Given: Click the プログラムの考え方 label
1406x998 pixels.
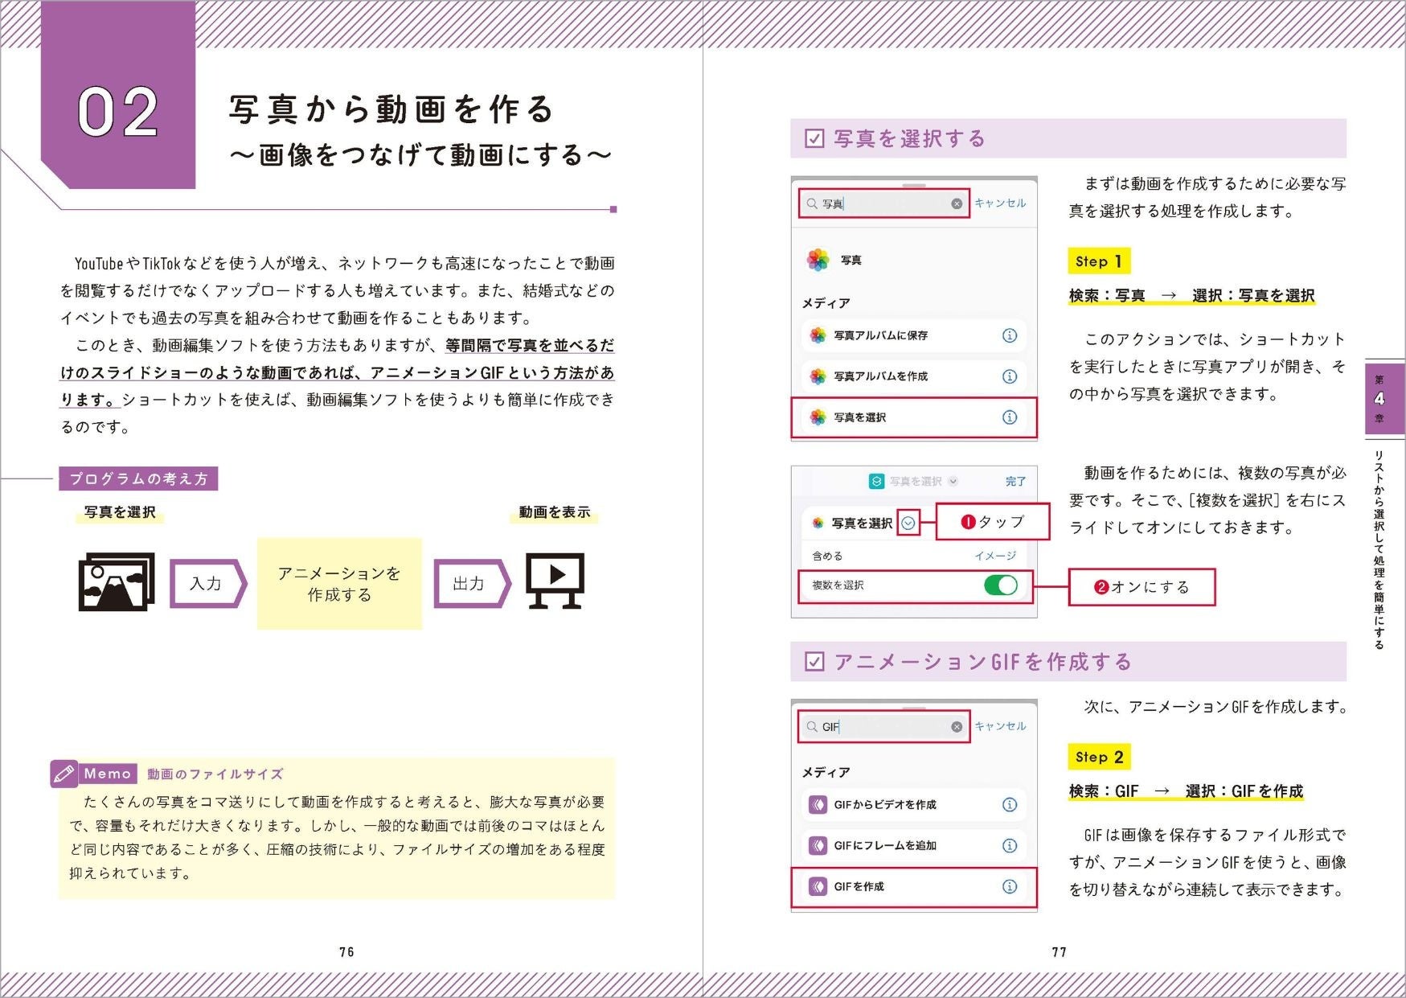Looking at the screenshot, I should (138, 478).
